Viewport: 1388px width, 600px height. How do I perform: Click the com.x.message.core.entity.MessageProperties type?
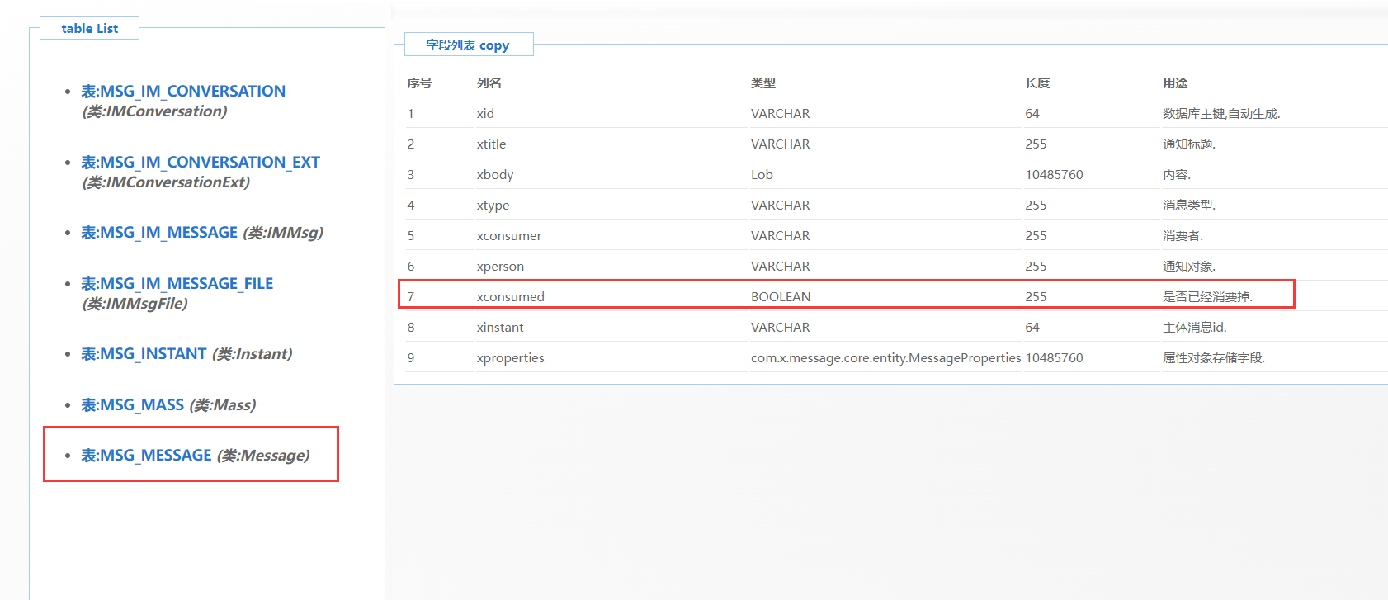coord(886,358)
